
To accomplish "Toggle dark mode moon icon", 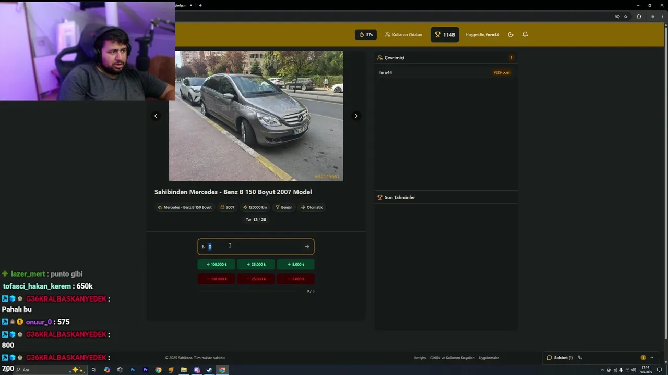I will [x=510, y=35].
